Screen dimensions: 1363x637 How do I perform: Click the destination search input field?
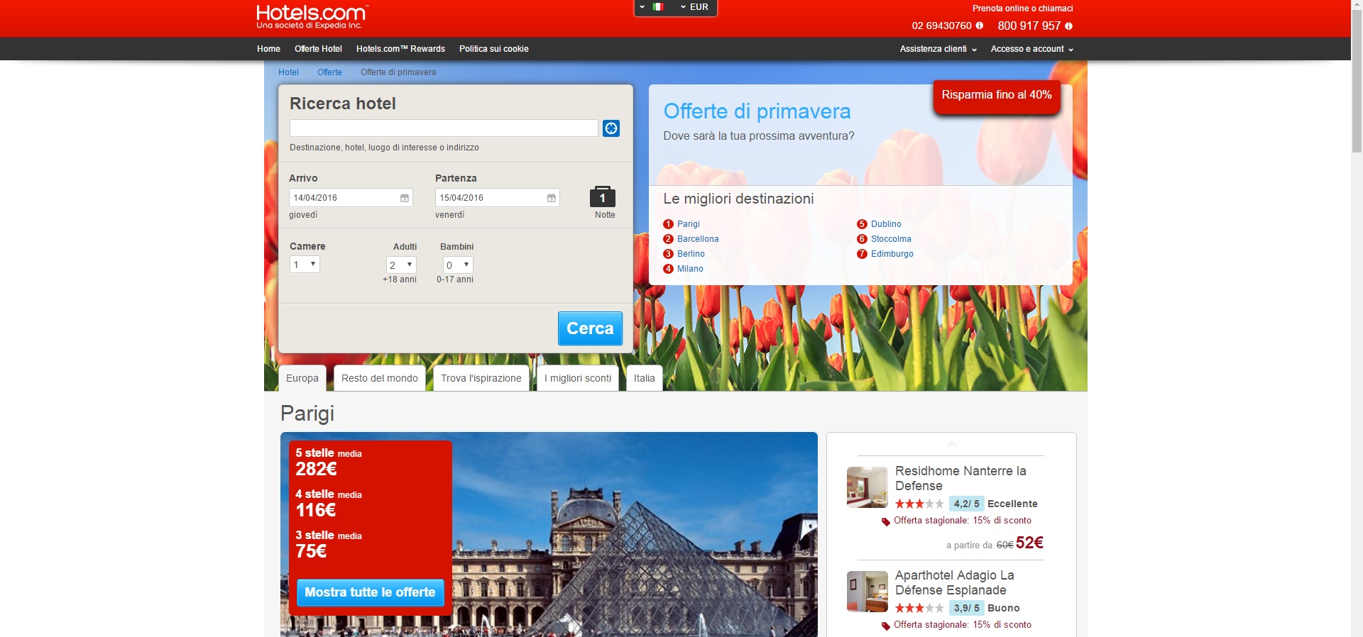(x=444, y=128)
